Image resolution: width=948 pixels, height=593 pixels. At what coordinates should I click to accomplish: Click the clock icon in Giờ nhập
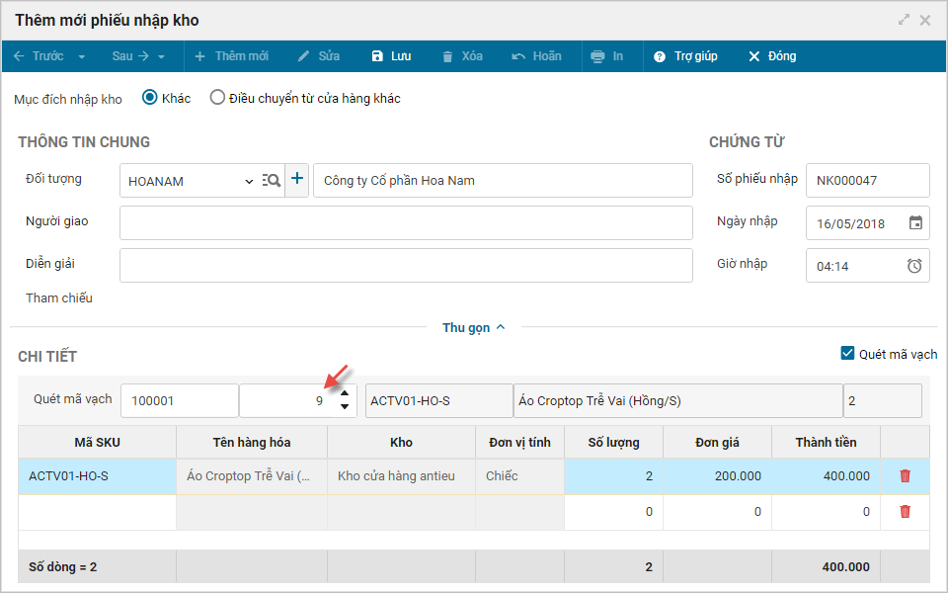click(915, 266)
